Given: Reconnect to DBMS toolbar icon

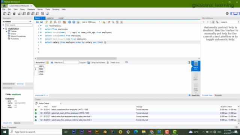Looking at the screenshot, I should [x=48, y=13].
